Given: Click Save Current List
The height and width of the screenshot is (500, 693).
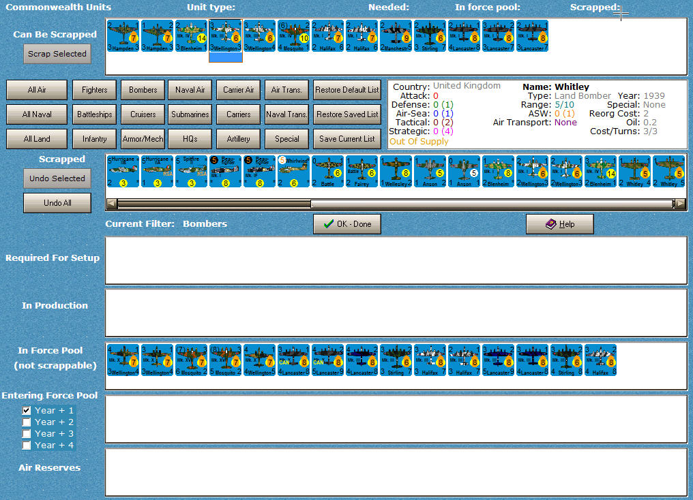Looking at the screenshot, I should (x=347, y=139).
